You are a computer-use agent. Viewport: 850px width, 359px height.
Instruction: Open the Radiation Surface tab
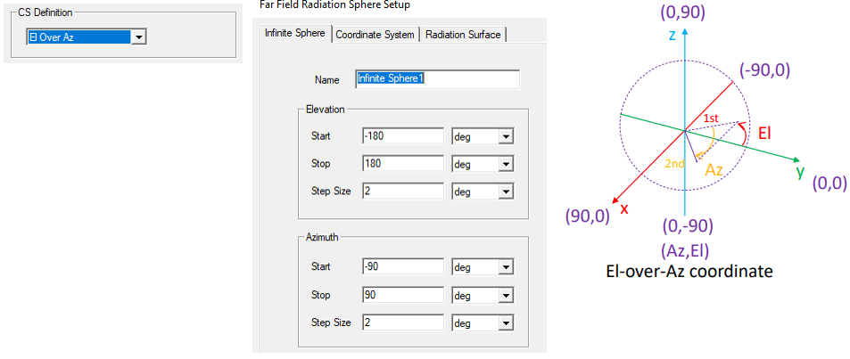[x=464, y=35]
